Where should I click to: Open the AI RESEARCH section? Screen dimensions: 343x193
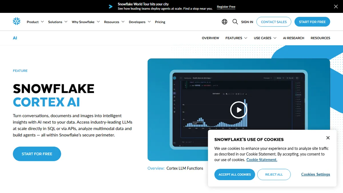coord(294,38)
